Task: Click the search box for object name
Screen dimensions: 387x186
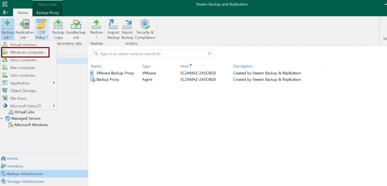Action: pyautogui.click(x=152, y=54)
